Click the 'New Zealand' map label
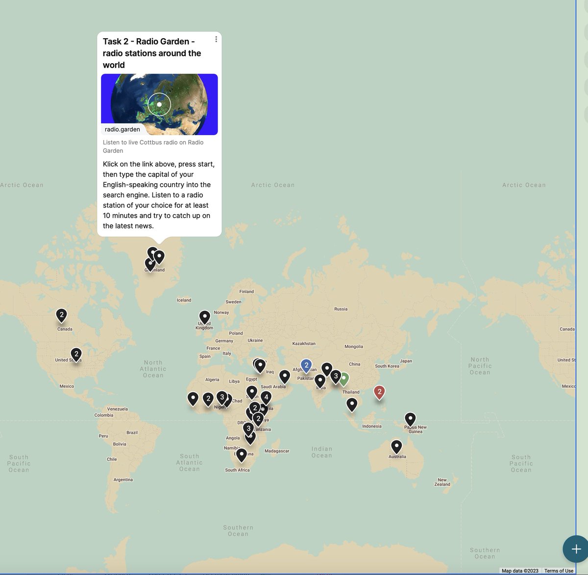The width and height of the screenshot is (588, 575). tap(442, 482)
